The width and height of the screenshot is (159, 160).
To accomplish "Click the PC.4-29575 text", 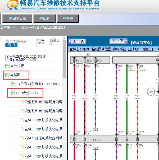I will [x=40, y=42].
